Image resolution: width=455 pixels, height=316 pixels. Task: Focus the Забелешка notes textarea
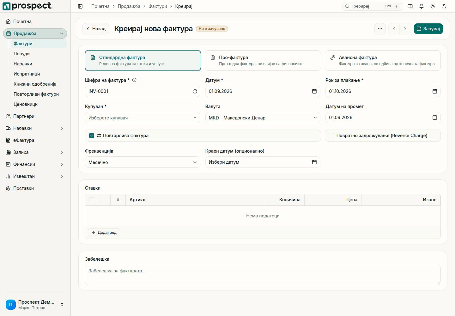pos(263,275)
